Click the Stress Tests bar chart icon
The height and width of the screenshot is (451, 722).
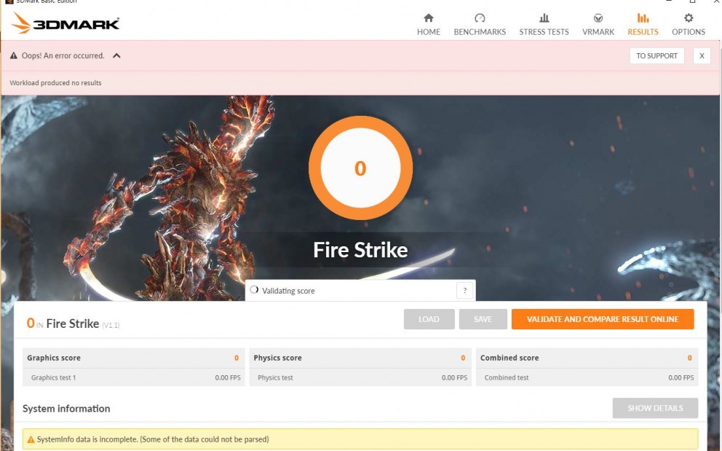pos(544,18)
